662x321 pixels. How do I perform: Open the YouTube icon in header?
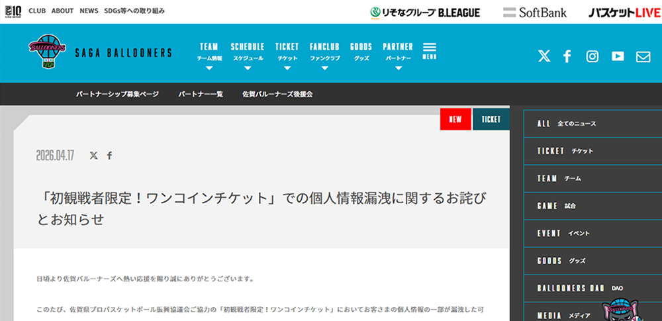click(618, 56)
